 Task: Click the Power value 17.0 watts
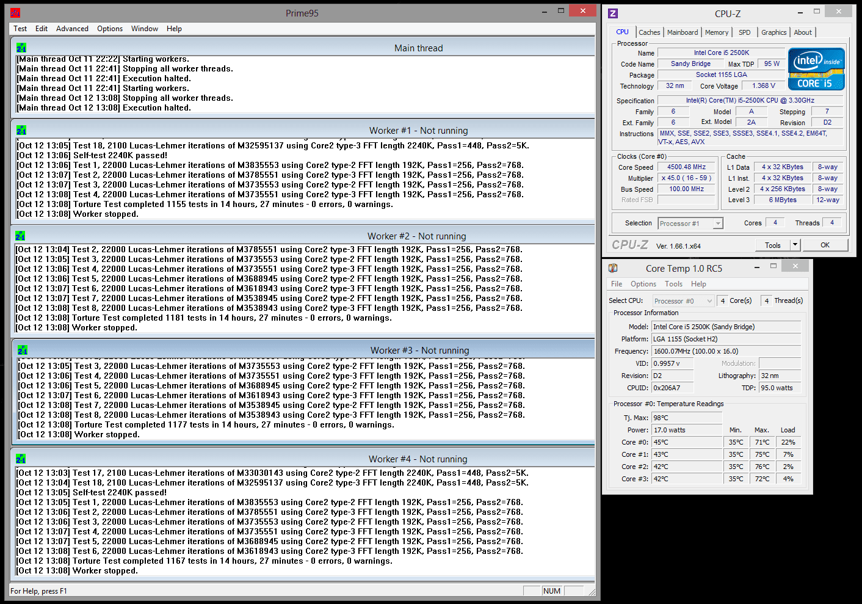coord(687,430)
